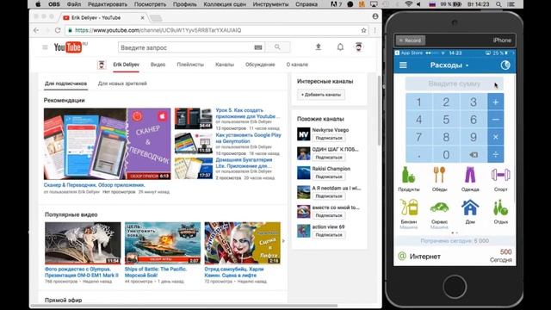The image size is (551, 310).
Task: Tap the number 5 key on the keypad
Action: point(446,120)
